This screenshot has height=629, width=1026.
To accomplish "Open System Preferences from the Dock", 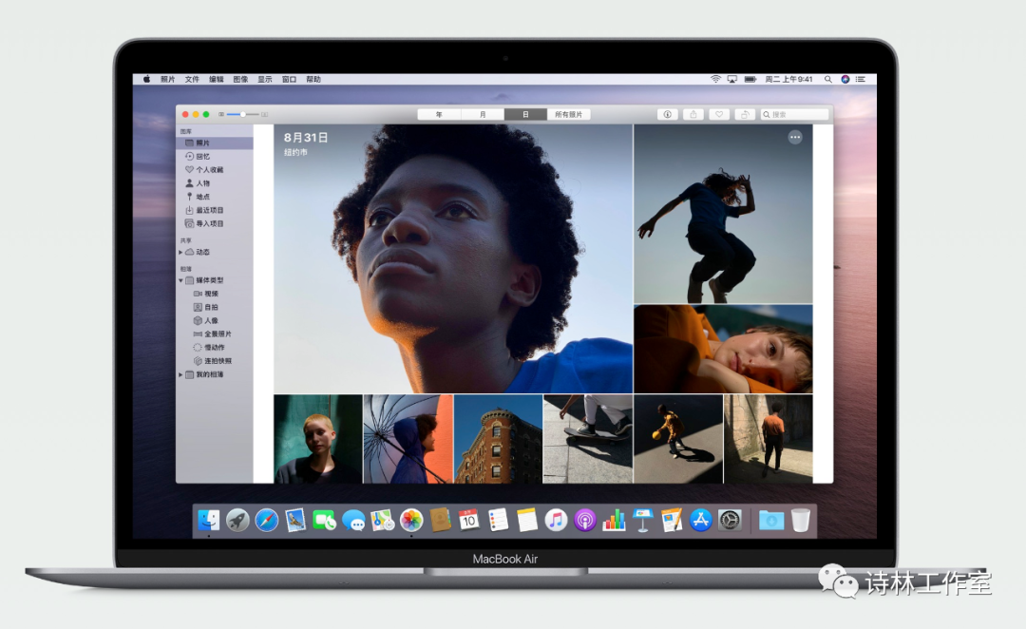I will (x=730, y=521).
